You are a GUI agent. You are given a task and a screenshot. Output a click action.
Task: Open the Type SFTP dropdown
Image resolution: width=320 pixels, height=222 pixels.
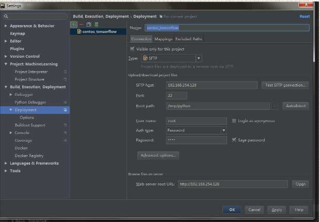click(x=199, y=58)
